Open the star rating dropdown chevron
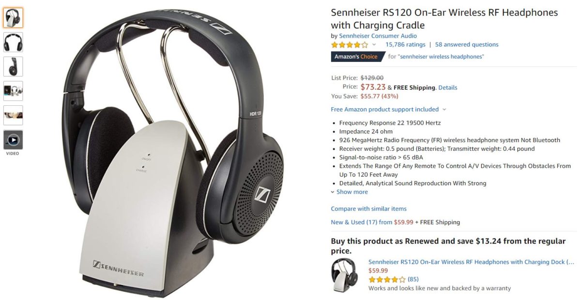This screenshot has height=300, width=581. (x=374, y=44)
